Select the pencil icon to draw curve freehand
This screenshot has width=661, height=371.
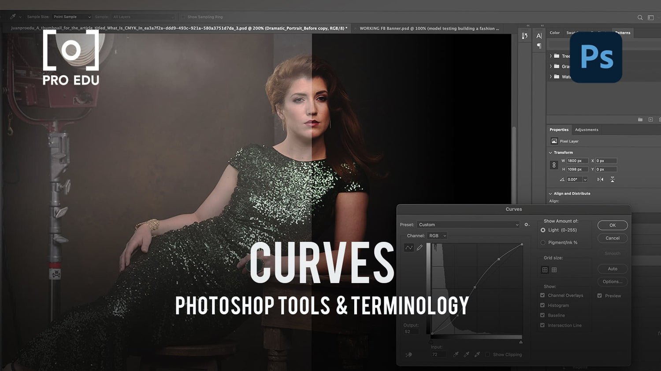tap(419, 247)
